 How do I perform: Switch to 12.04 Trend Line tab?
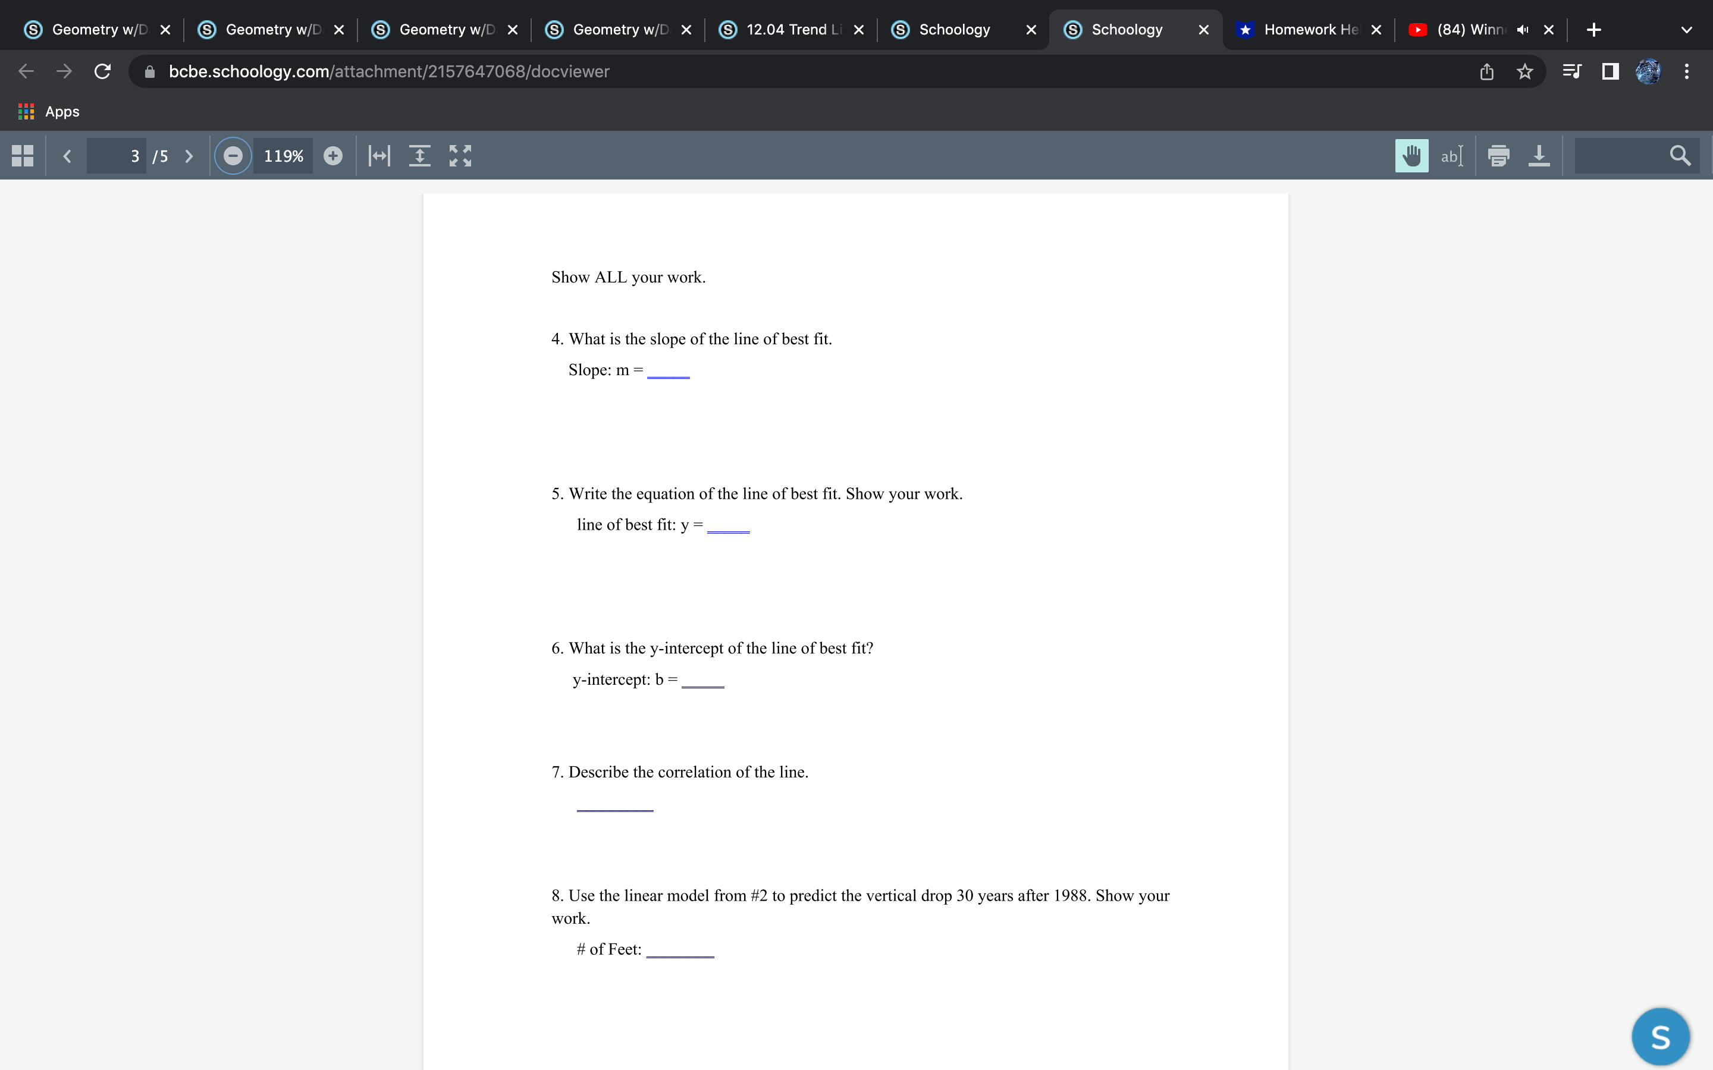792,30
